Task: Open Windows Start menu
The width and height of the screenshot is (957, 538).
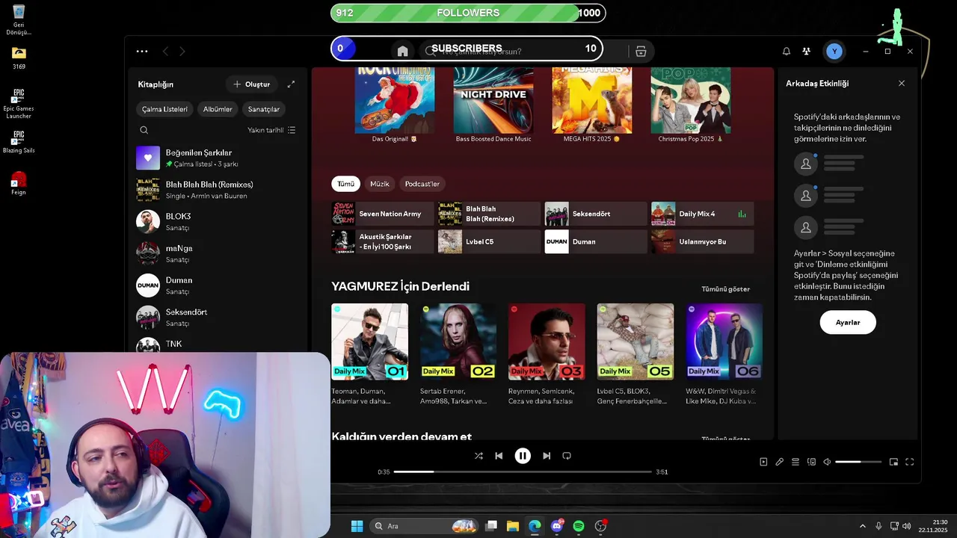Action: [357, 526]
